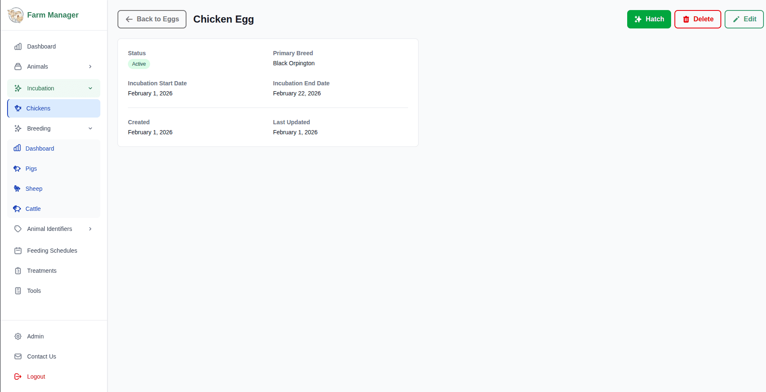Select the Treatments clipboard icon
The image size is (766, 392).
click(18, 271)
